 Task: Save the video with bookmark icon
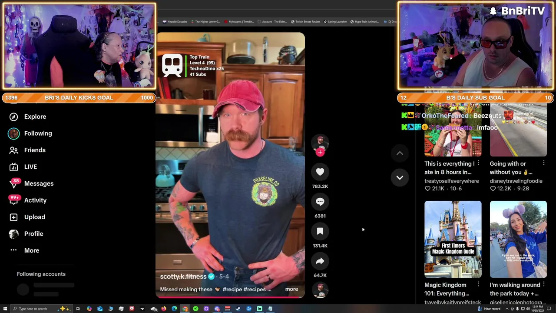320,231
